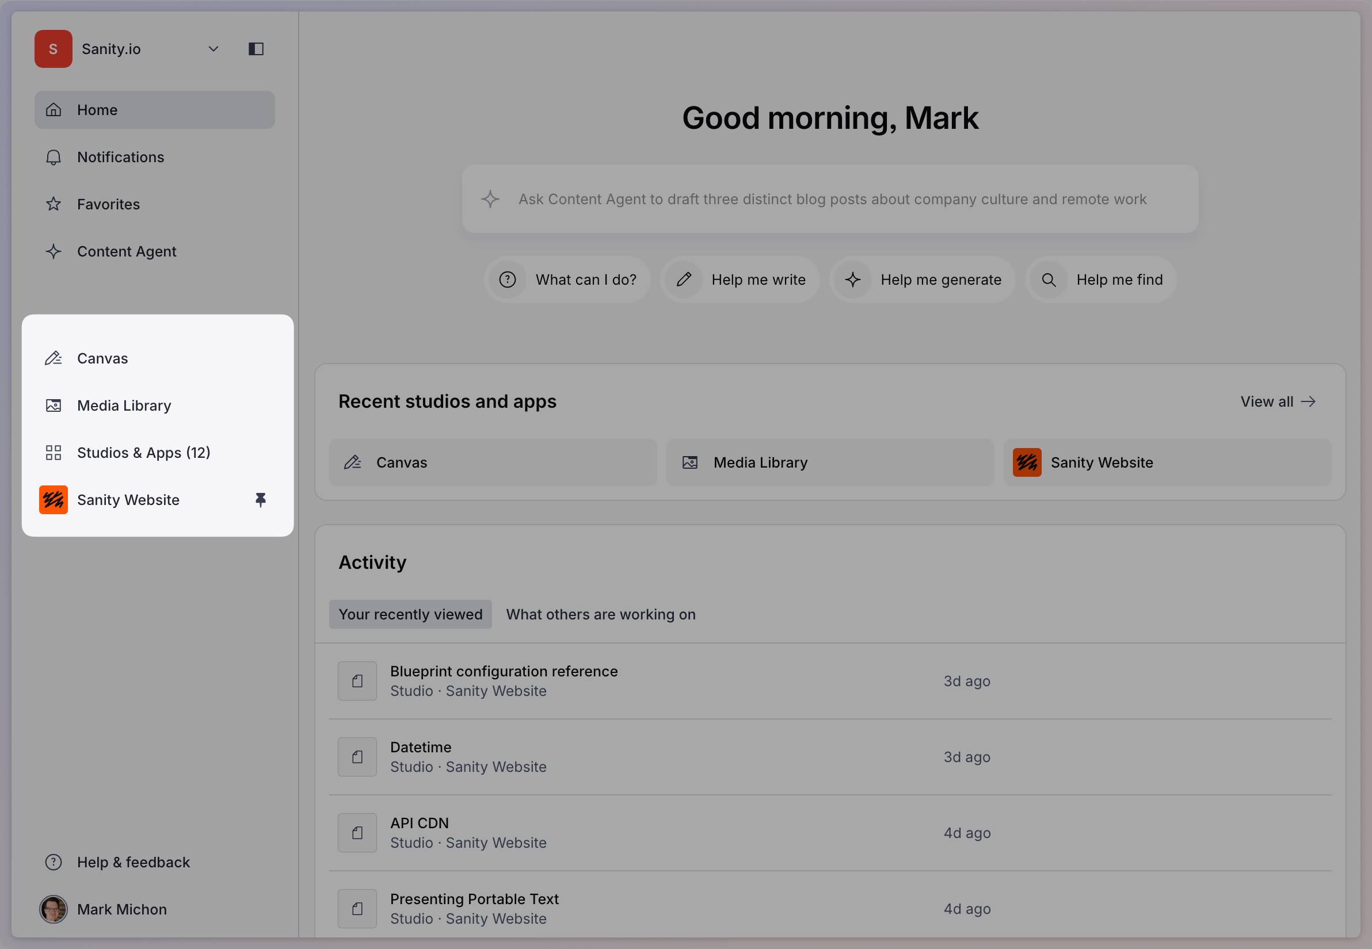The height and width of the screenshot is (949, 1372).
Task: Click the document icon beside Blueprint configuration reference
Action: 357,681
